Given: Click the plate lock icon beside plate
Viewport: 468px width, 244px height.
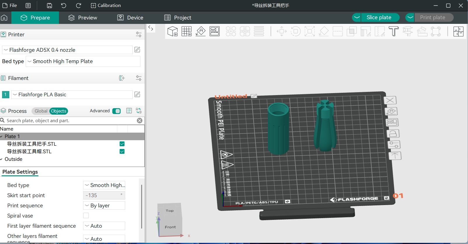Looking at the screenshot, I should pyautogui.click(x=393, y=133).
